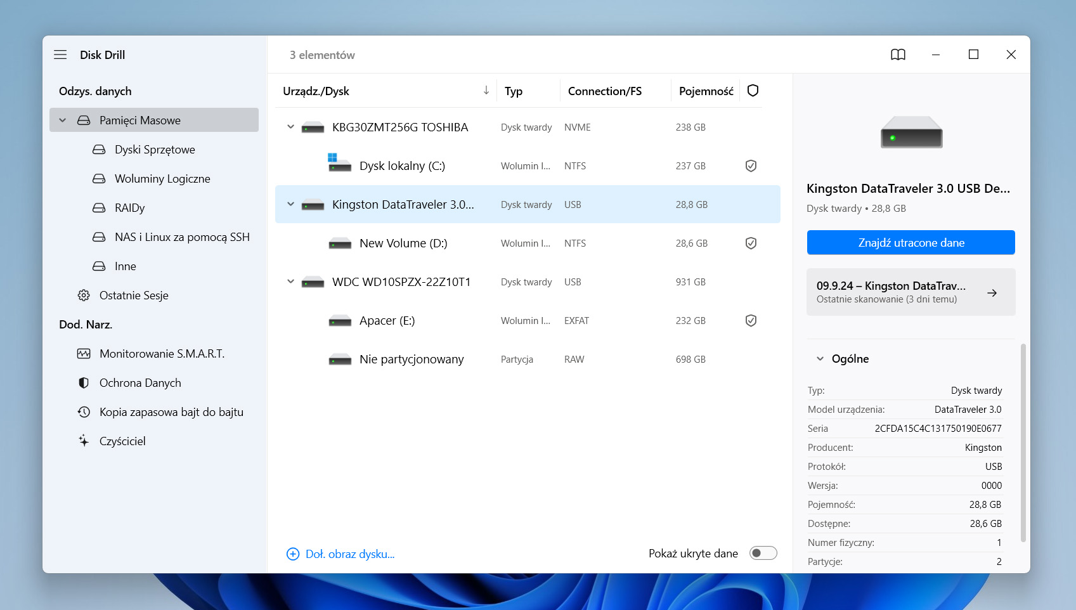Viewport: 1076px width, 610px height.
Task: Select the New Volume (D:) row
Action: pos(528,243)
